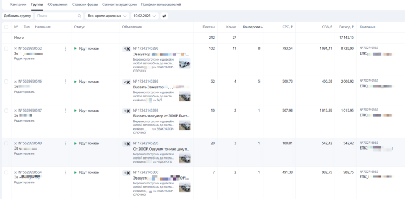Viewport: 405px width, 199px height.
Task: Click ad count badge for ad 17242145292
Action: pyautogui.click(x=127, y=82)
